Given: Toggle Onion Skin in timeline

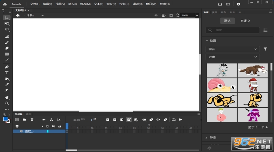Looking at the screenshot, I should pos(144,119).
